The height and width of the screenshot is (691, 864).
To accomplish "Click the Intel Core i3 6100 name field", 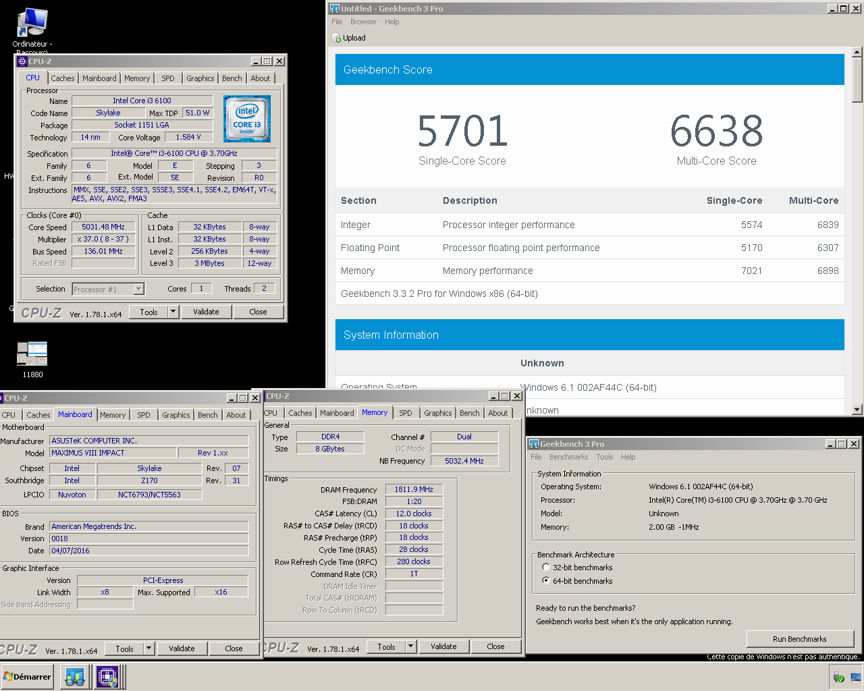I will 142,101.
